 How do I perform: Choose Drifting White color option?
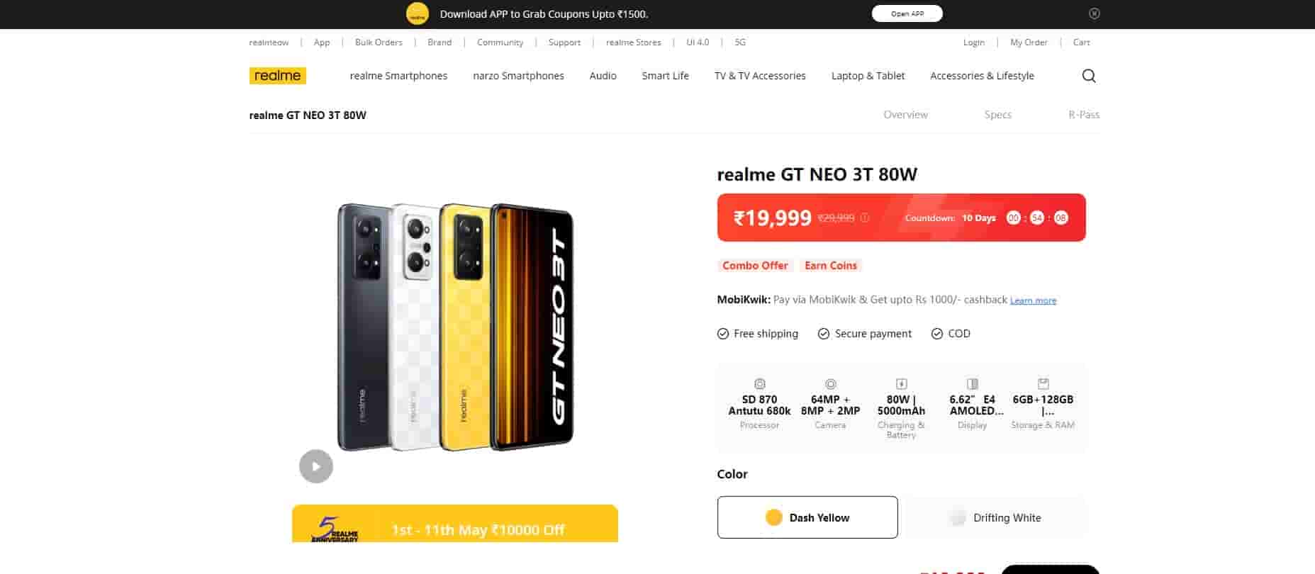click(995, 517)
